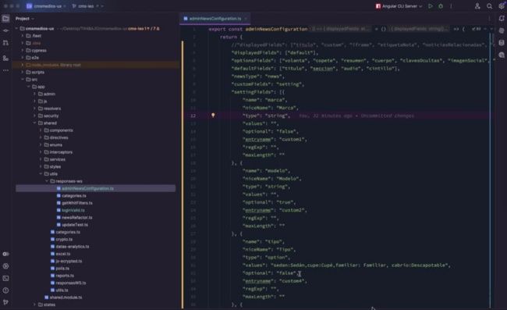The image size is (507, 310).
Task: Open the cmsmedios-ux project dropdown
Action: (x=46, y=6)
